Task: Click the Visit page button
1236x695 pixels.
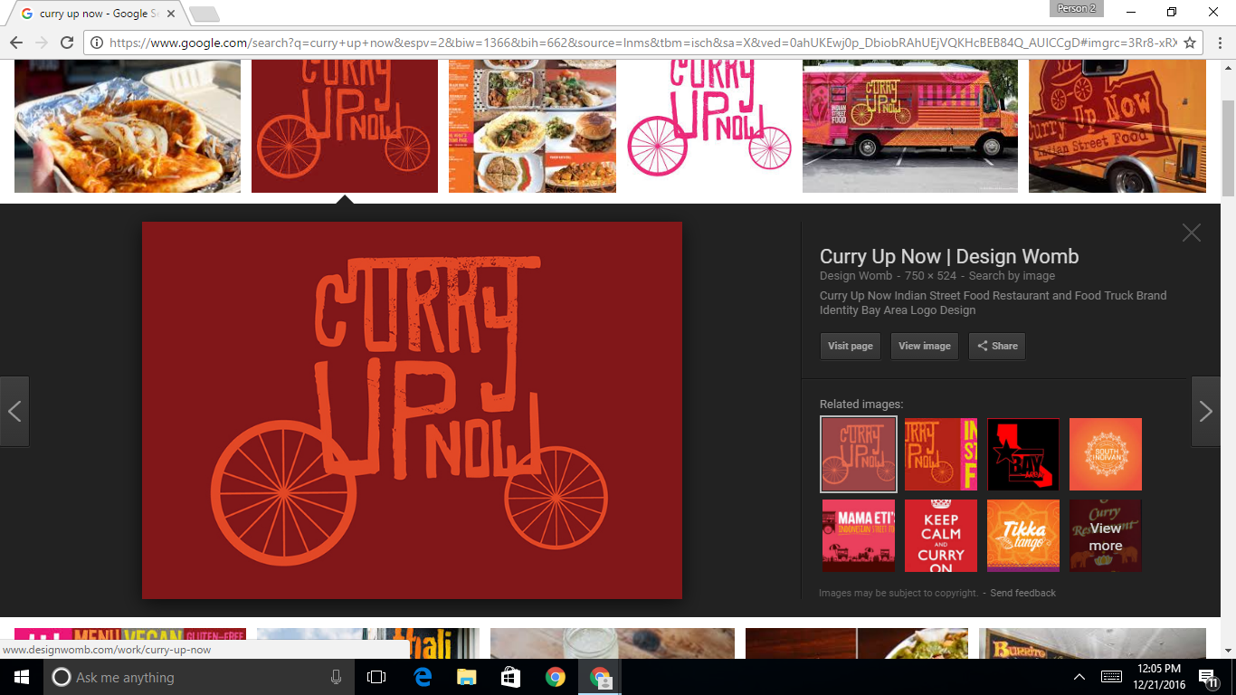Action: click(850, 346)
